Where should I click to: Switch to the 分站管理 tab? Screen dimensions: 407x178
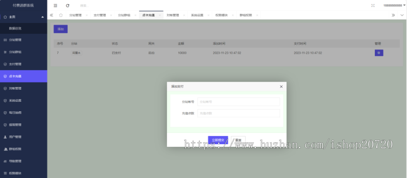(x=75, y=15)
